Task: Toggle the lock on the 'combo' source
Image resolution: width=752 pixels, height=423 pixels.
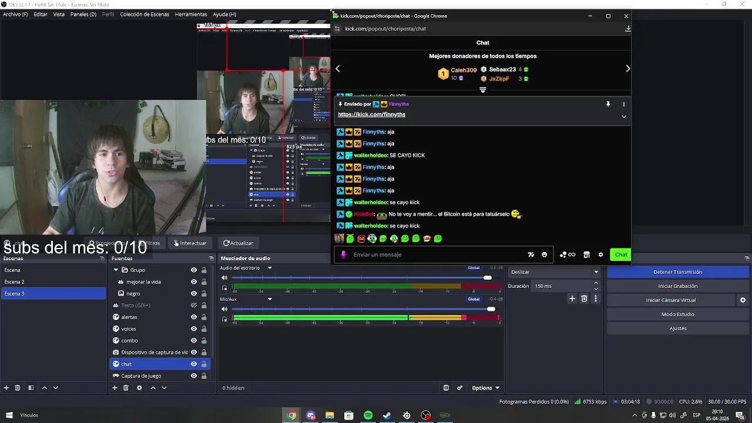Action: [204, 341]
